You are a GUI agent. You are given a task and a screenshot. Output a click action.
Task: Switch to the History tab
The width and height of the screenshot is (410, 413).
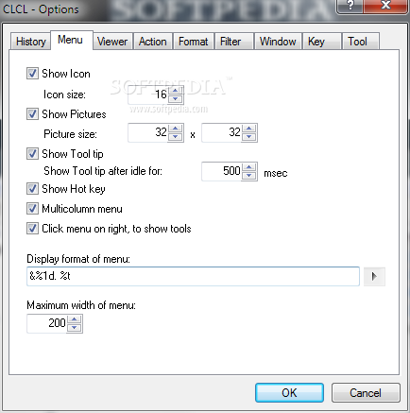point(30,42)
